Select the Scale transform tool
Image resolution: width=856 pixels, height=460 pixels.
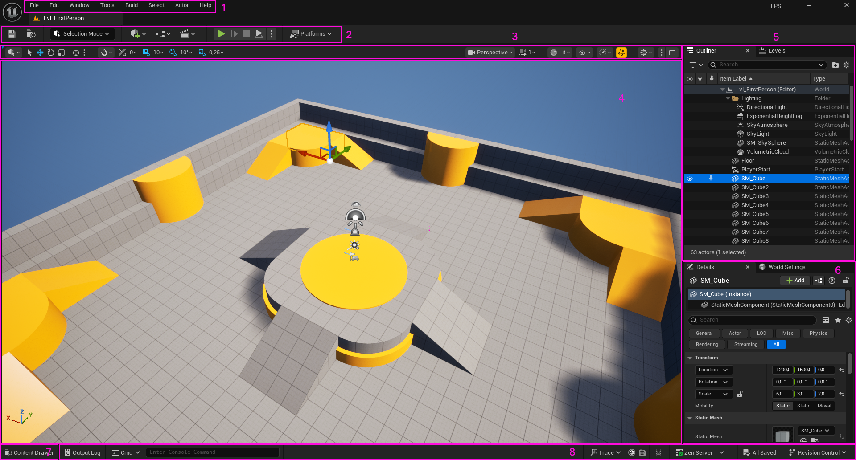[62, 53]
